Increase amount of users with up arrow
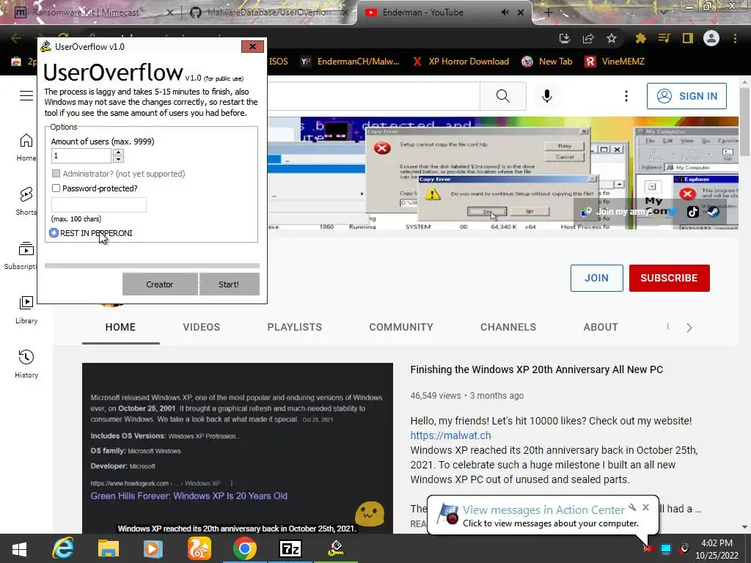Screen dimensions: 751x563 (118, 152)
